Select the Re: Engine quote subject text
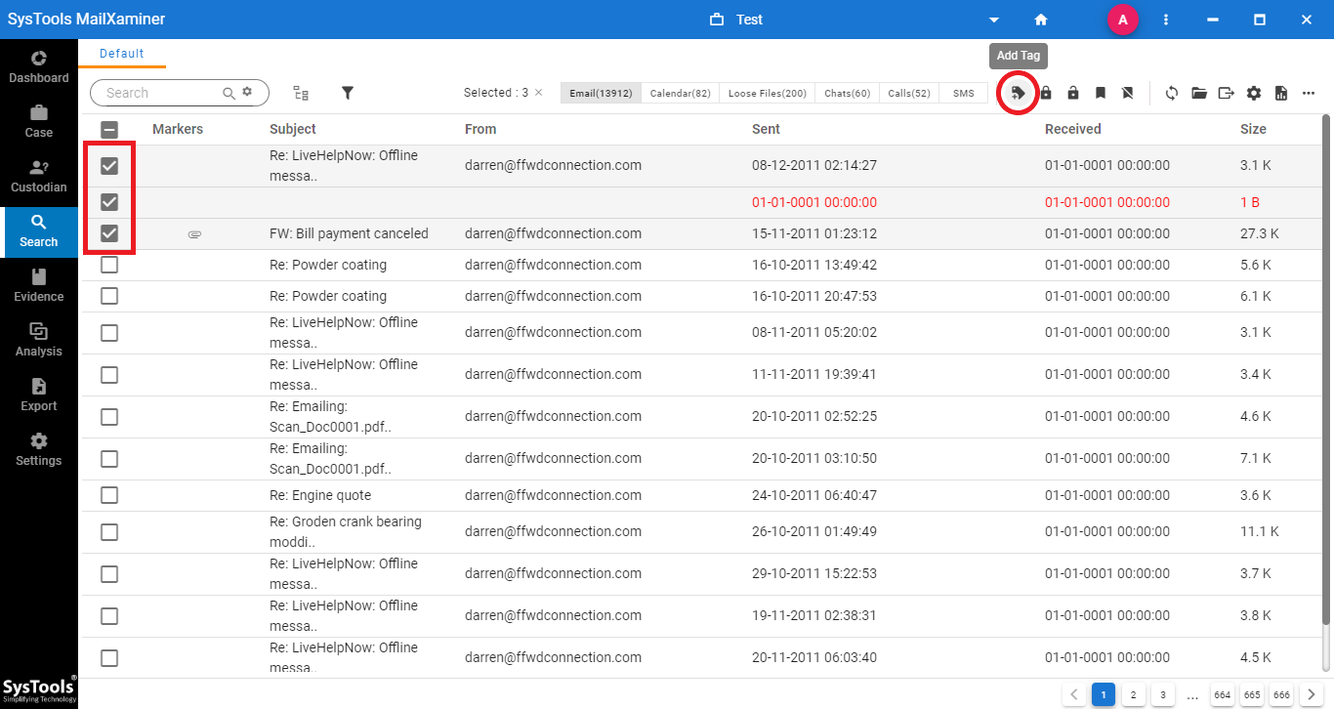 [320, 495]
